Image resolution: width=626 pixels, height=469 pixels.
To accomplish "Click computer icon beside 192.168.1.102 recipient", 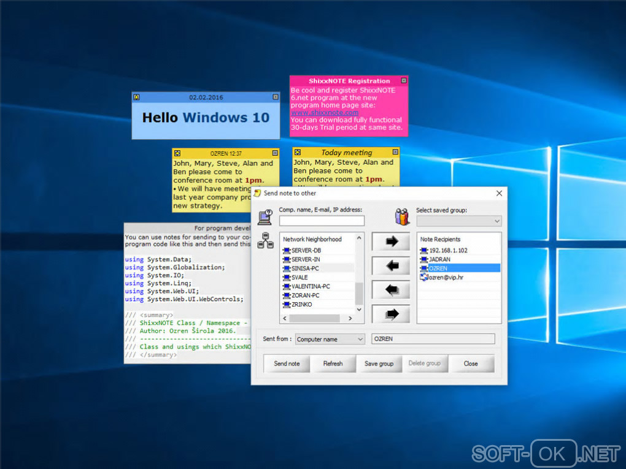I will [424, 251].
